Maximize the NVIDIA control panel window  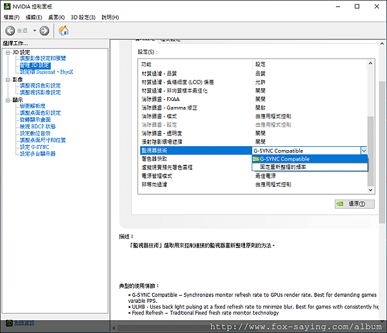[x=357, y=6]
